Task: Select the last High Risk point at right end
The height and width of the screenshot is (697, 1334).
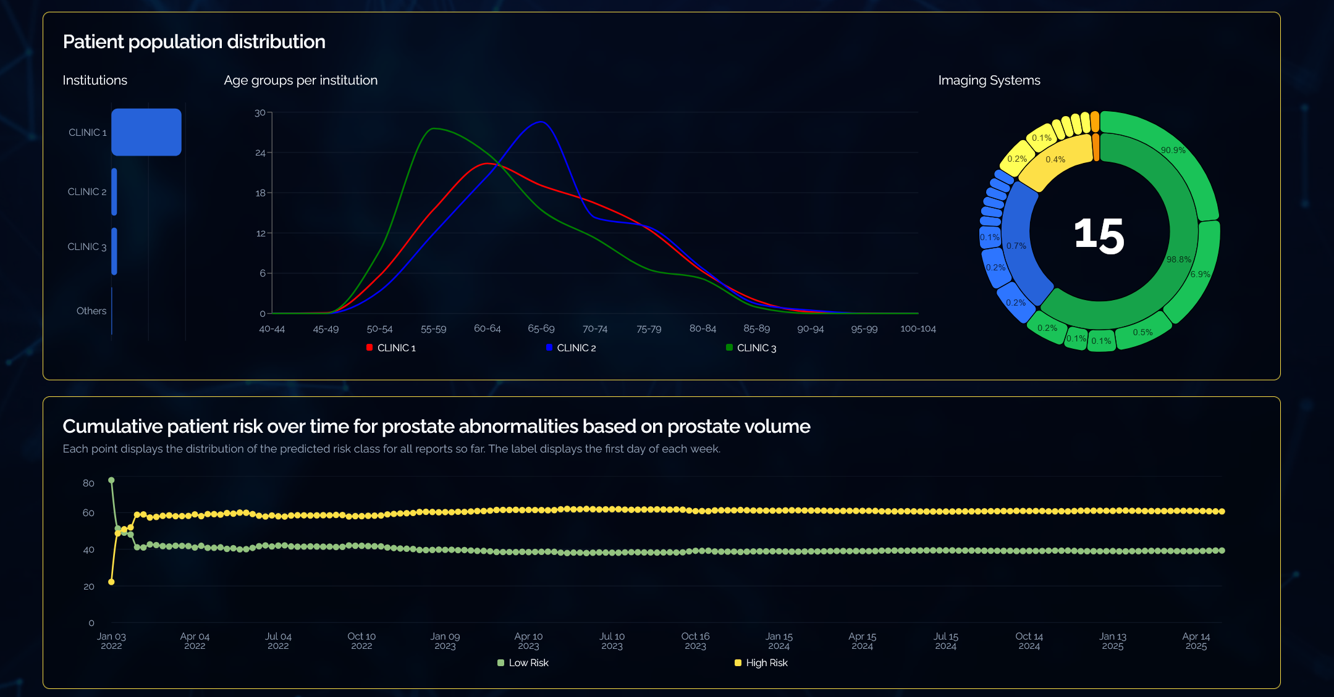Action: coord(1222,511)
